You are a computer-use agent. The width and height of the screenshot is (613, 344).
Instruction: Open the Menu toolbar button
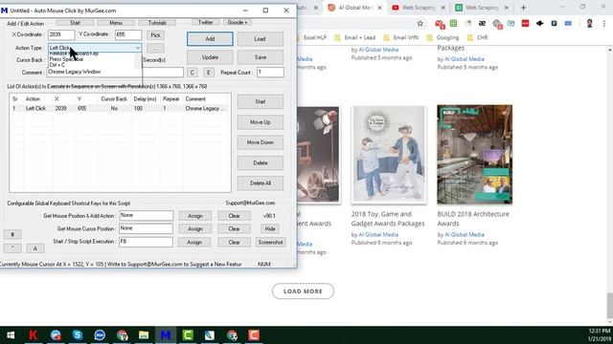pyautogui.click(x=116, y=23)
